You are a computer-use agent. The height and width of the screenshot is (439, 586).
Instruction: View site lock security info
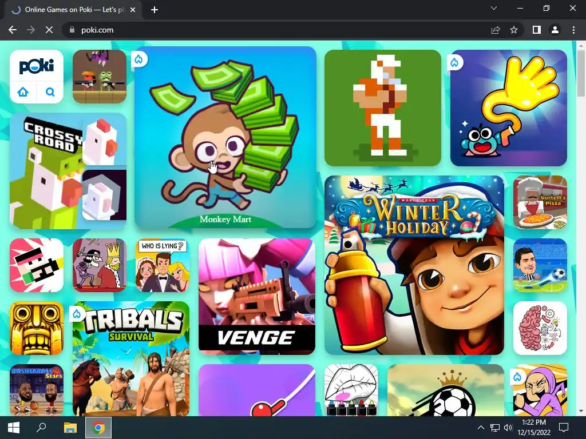72,30
